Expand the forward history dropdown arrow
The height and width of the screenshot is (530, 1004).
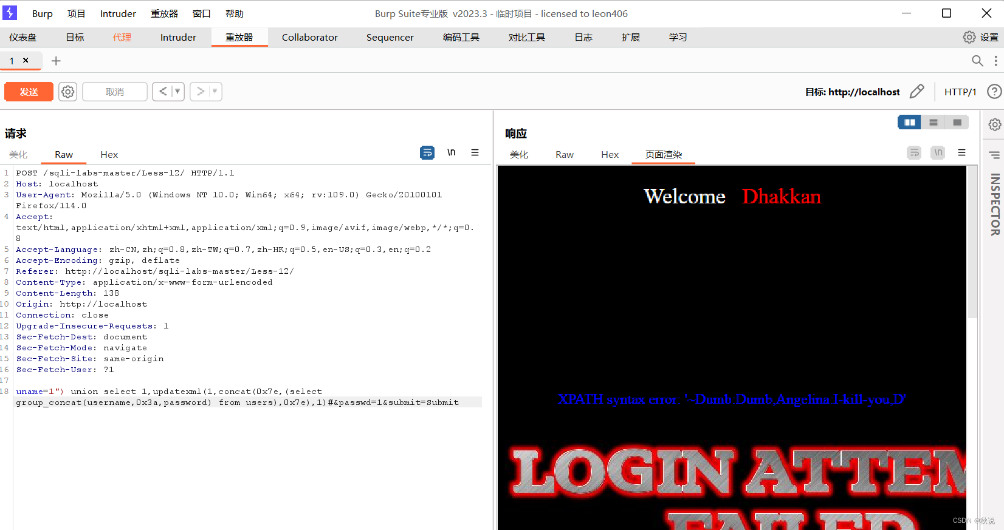(x=215, y=92)
